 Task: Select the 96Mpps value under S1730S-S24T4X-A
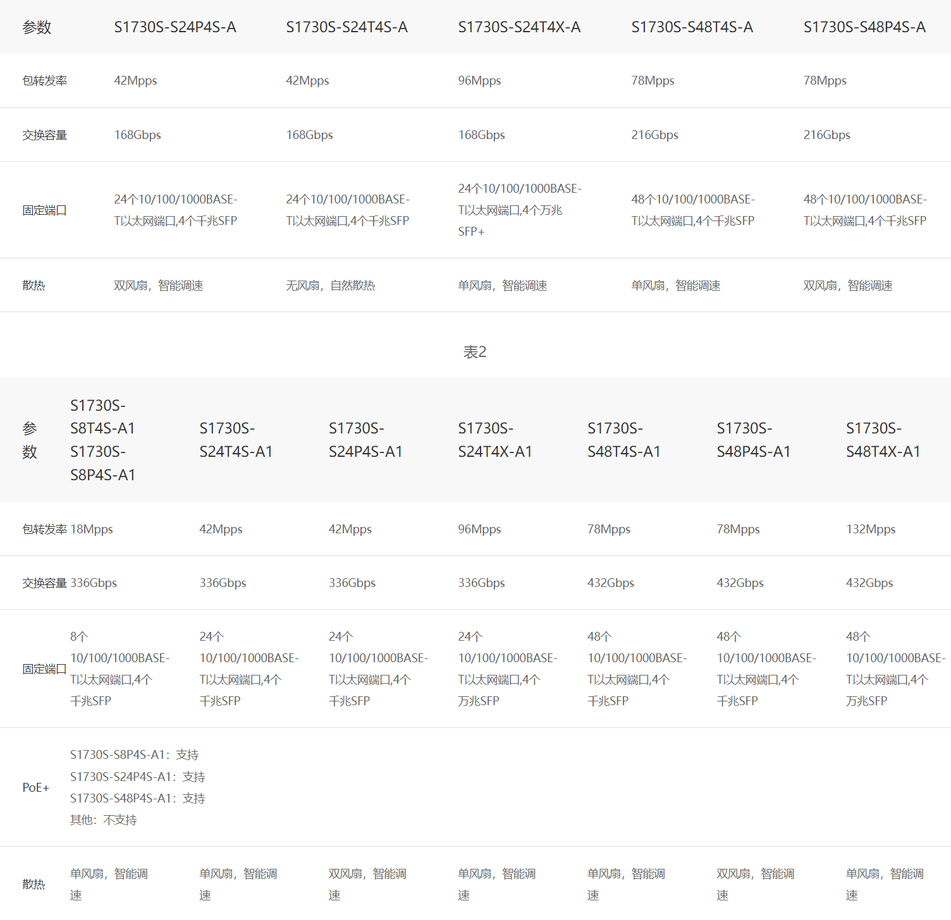pyautogui.click(x=479, y=81)
